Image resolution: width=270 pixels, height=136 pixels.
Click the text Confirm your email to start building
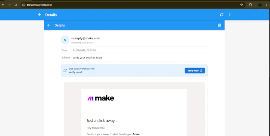113,134
